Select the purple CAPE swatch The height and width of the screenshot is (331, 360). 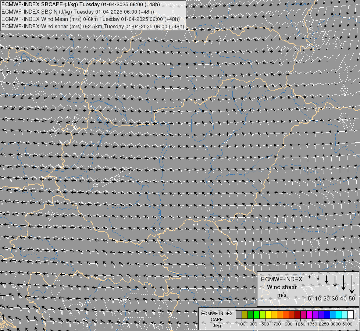point(315,314)
